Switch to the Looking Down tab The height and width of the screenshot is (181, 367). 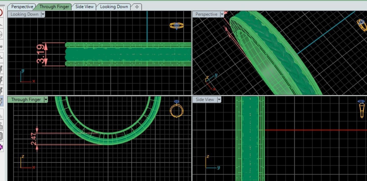point(114,7)
